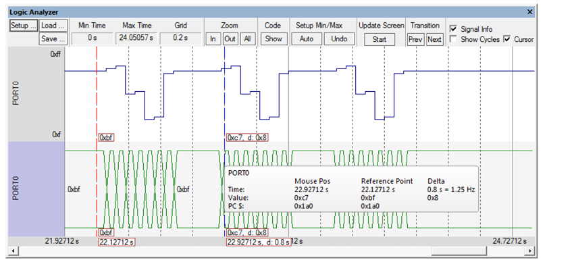Show the code for selection

pos(273,39)
